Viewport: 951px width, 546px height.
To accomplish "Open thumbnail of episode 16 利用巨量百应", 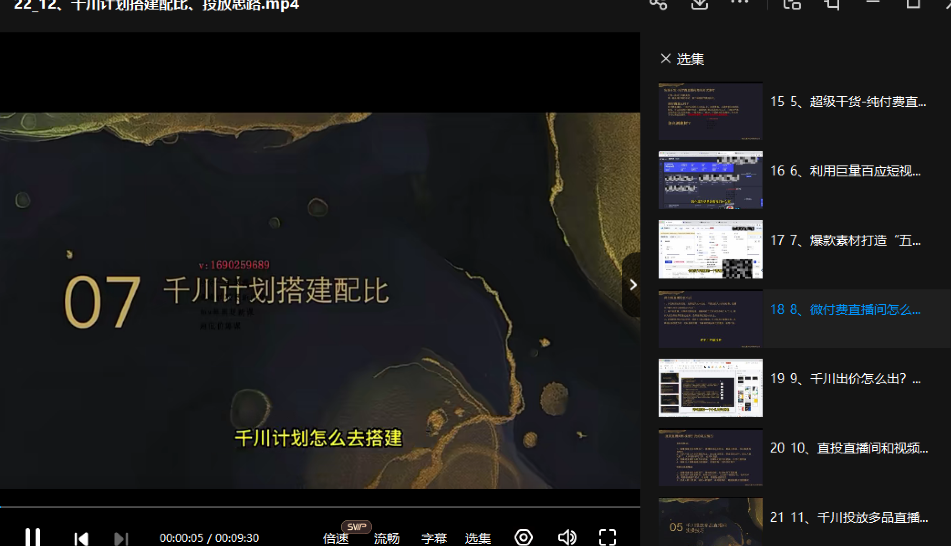I will pos(710,180).
